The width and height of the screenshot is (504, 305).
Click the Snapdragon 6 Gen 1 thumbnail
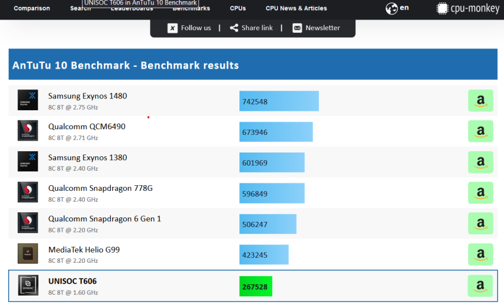28,222
